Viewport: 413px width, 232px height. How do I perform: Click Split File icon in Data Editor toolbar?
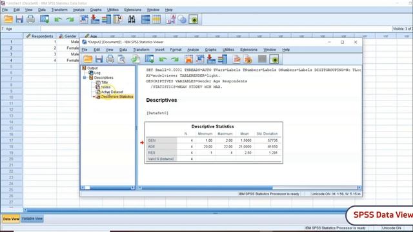145,19
